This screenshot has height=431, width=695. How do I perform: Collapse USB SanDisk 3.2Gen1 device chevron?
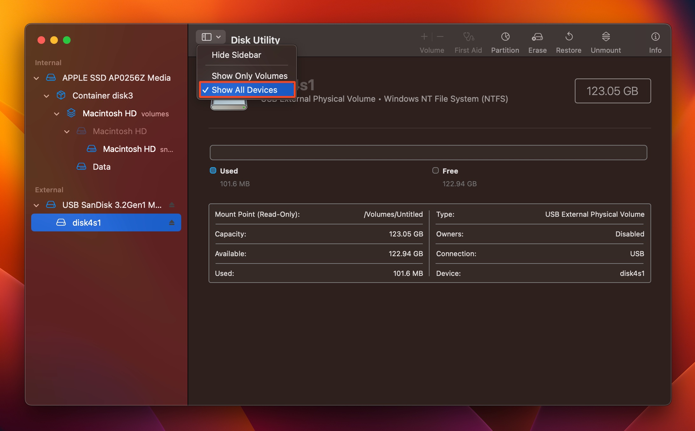[37, 205]
